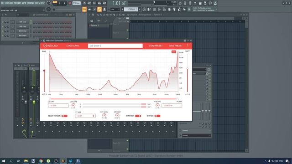This screenshot has width=292, height=164.
Task: Select the 808 HiHat channel button
Action: [22, 31]
